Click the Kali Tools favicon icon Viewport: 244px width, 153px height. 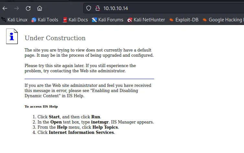pos(34,20)
